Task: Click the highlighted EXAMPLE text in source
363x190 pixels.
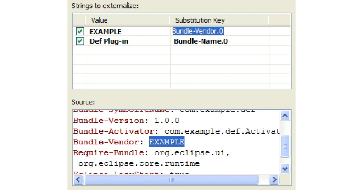Action: coord(167,142)
